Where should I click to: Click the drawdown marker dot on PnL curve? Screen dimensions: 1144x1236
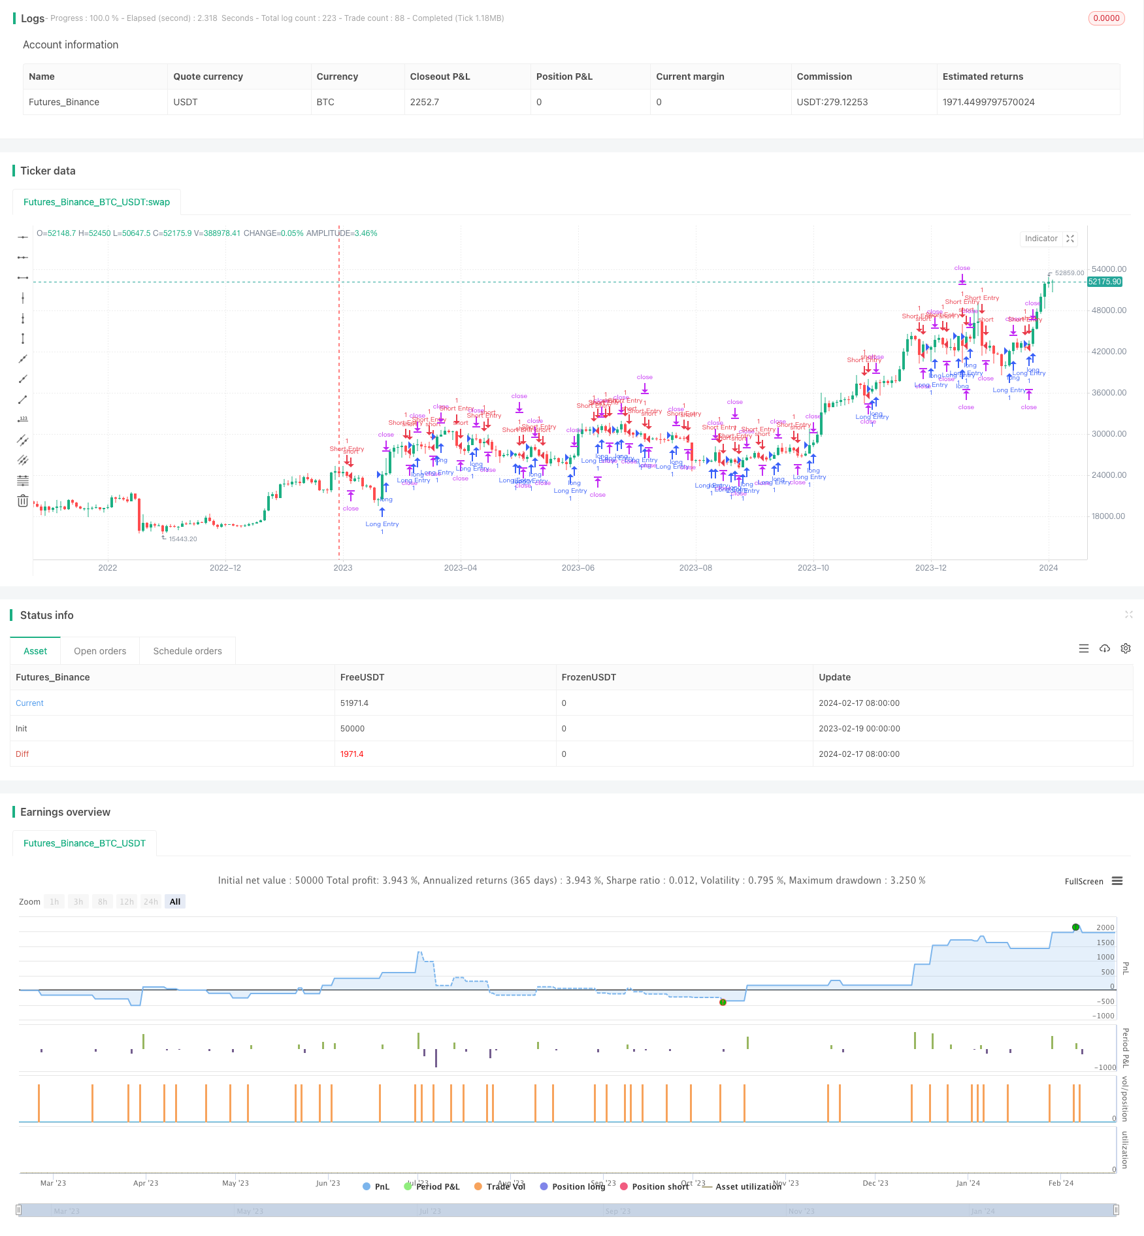pos(723,1002)
